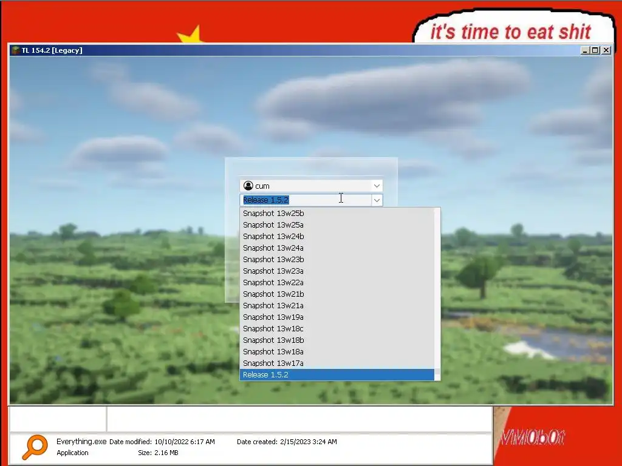Pick Snapshot 13w23a version entry
The height and width of the screenshot is (466, 622).
[x=337, y=271]
